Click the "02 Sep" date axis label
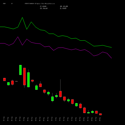125x125 pixels. coord(32,119)
